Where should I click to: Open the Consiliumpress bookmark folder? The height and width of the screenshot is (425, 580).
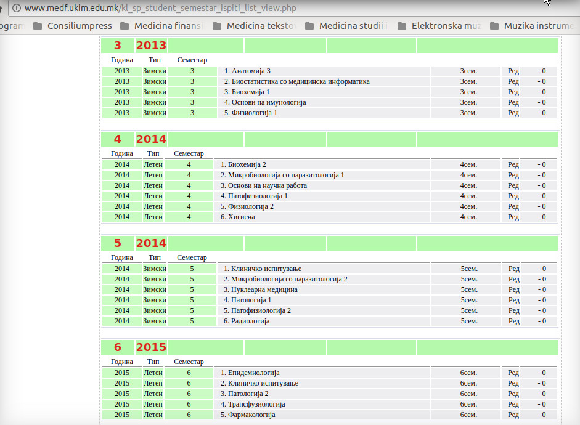point(73,26)
